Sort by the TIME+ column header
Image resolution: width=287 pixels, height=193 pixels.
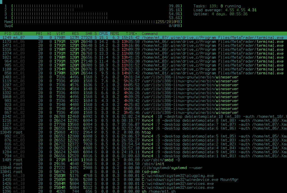131,34
